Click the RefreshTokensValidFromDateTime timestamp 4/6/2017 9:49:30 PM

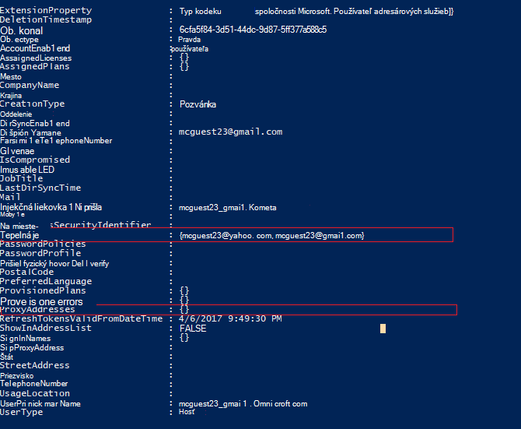pyautogui.click(x=230, y=318)
